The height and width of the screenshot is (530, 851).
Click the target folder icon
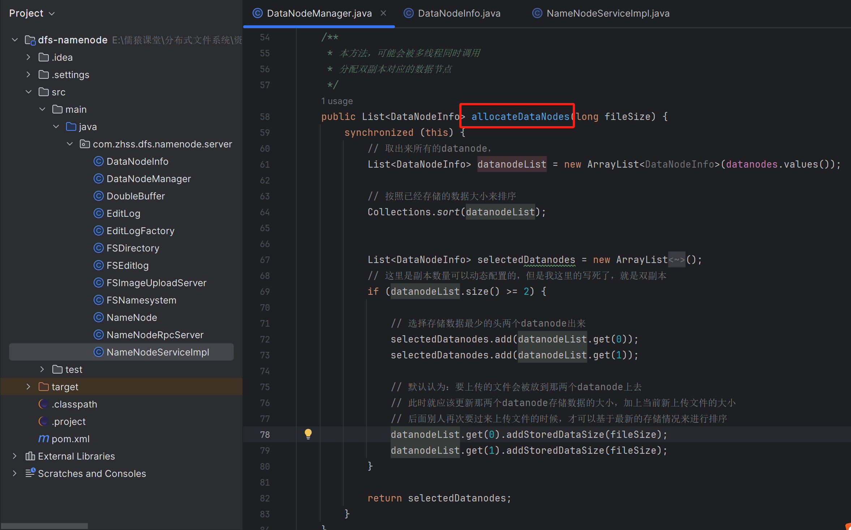tap(44, 387)
